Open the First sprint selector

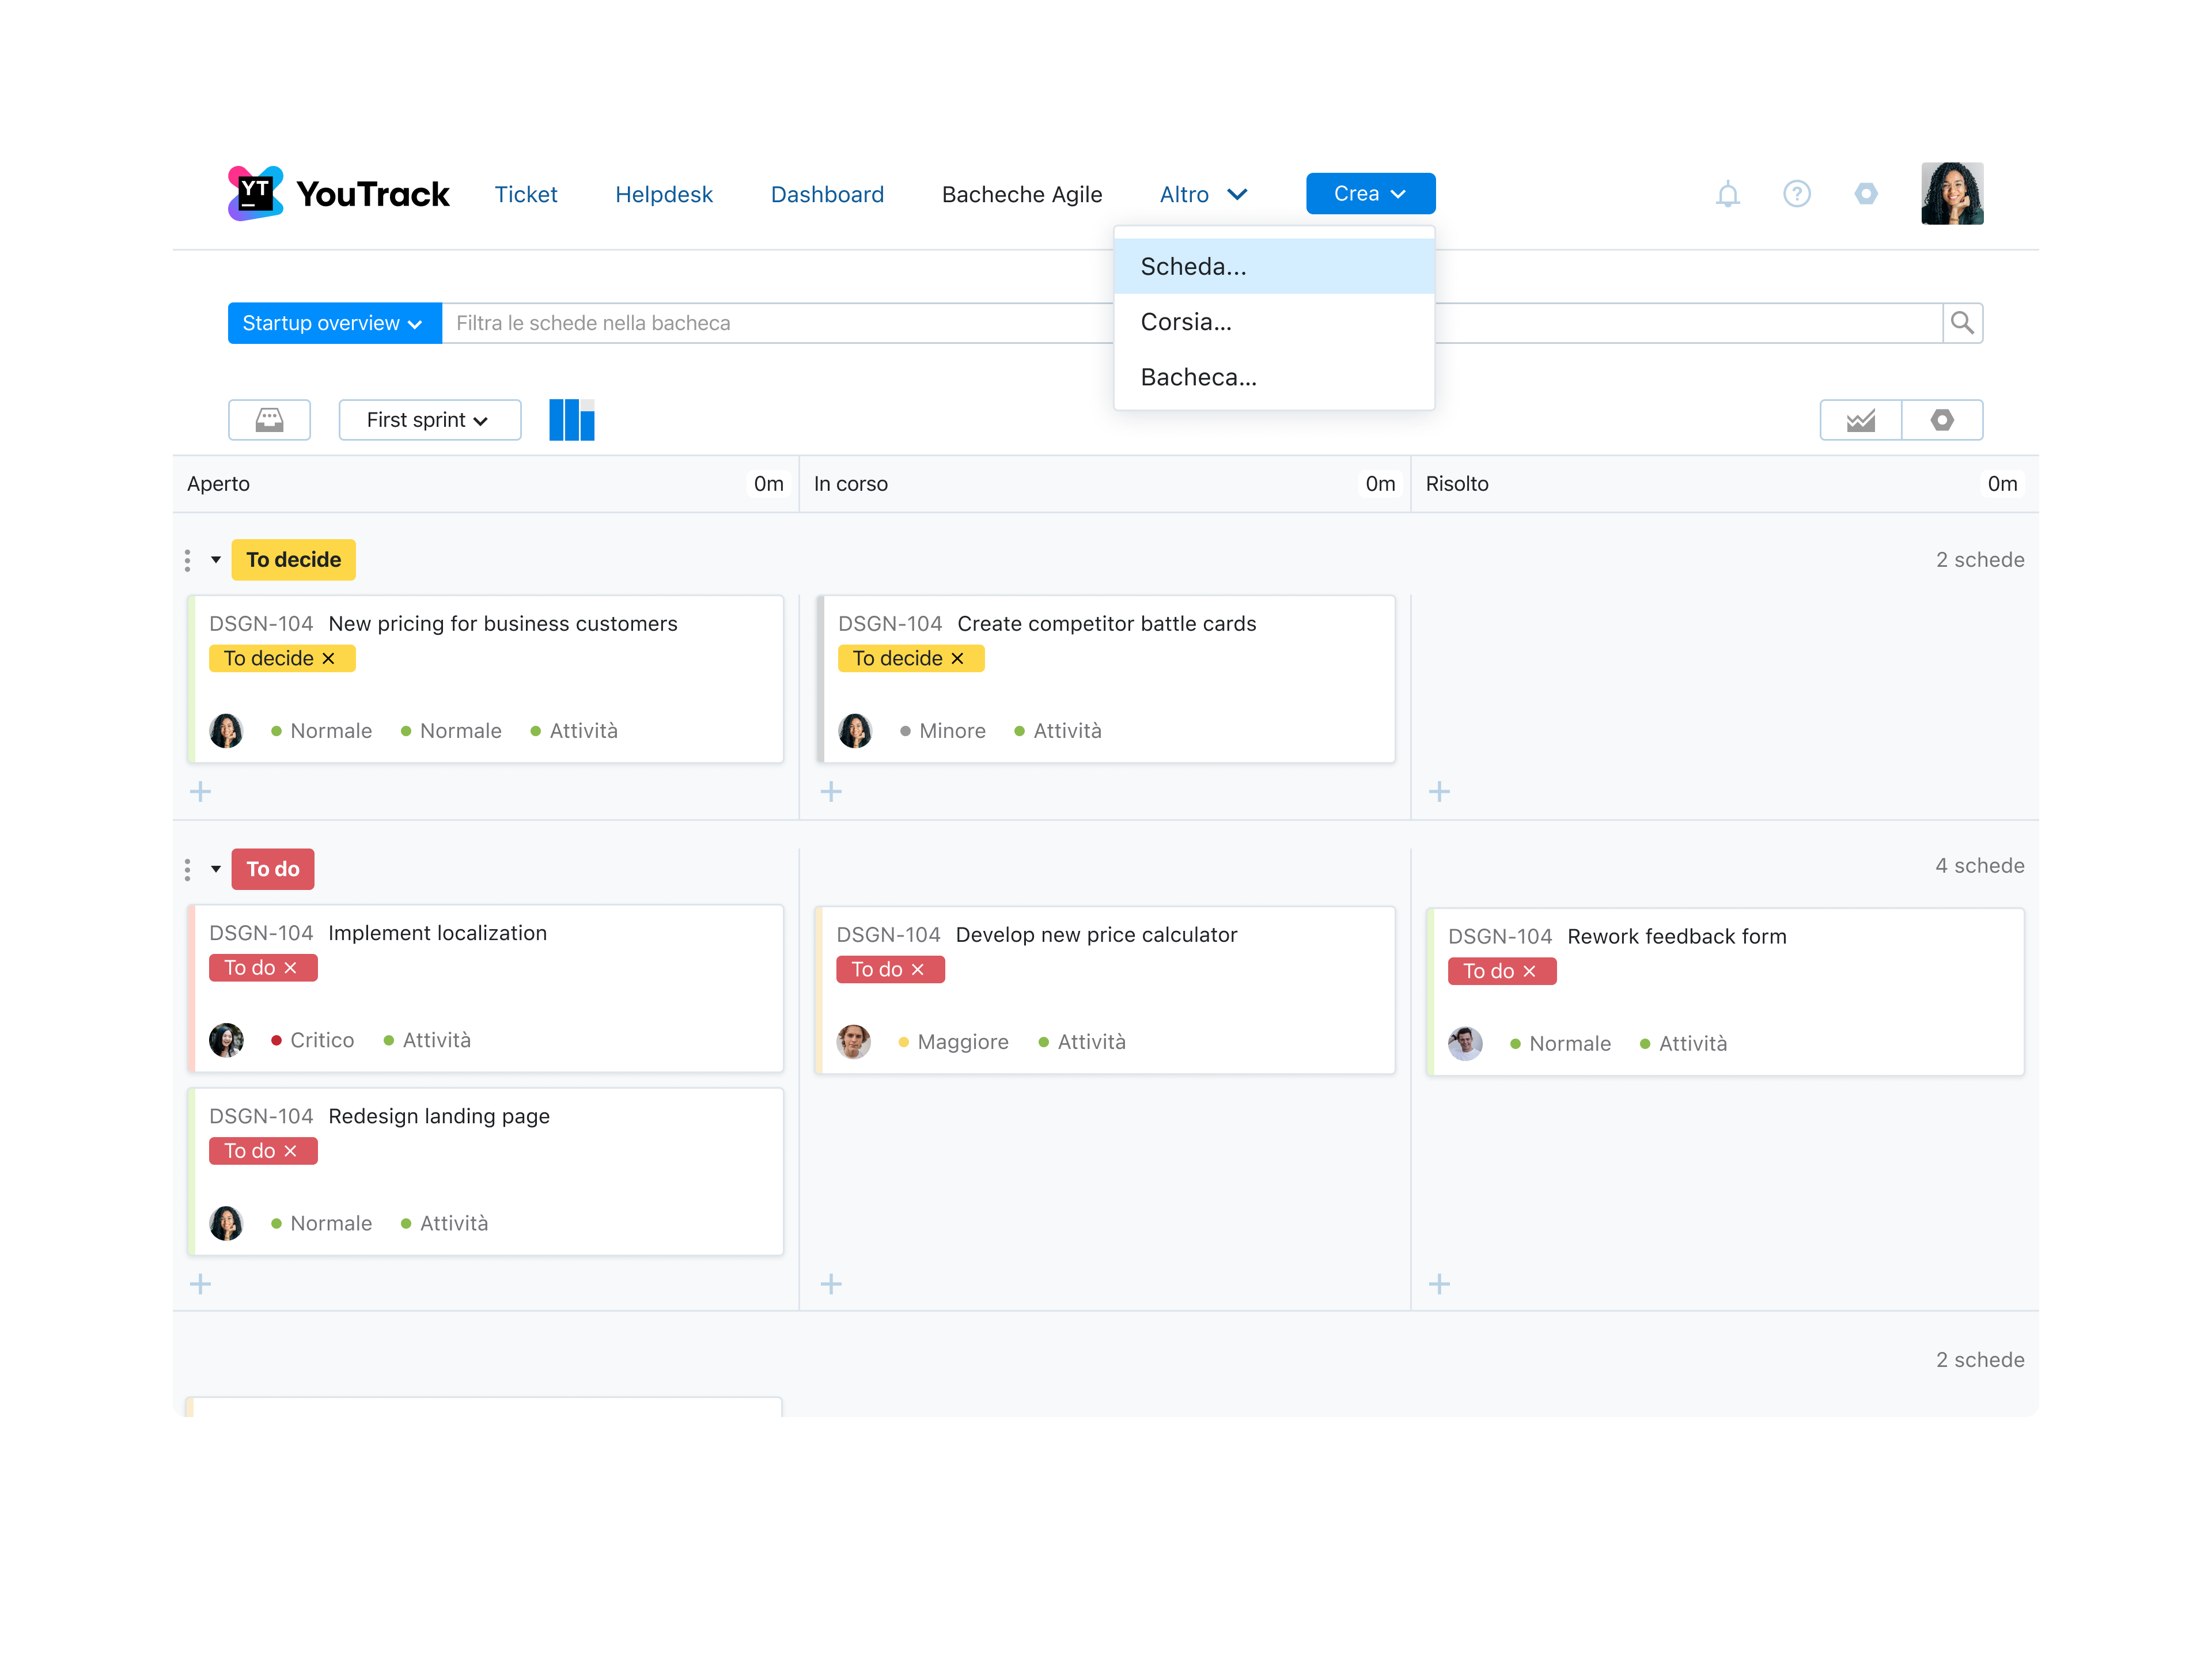pos(429,420)
